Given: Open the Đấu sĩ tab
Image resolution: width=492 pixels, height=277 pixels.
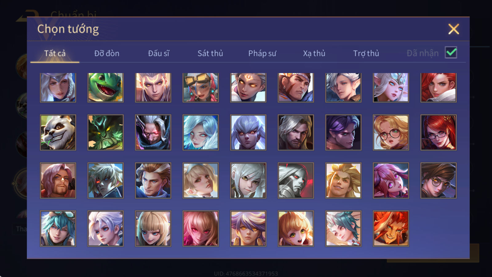Looking at the screenshot, I should pyautogui.click(x=159, y=53).
